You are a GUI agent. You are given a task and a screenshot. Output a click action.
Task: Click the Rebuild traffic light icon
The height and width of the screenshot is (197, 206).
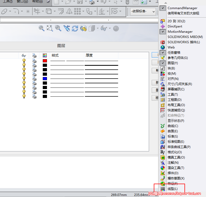(127, 2)
